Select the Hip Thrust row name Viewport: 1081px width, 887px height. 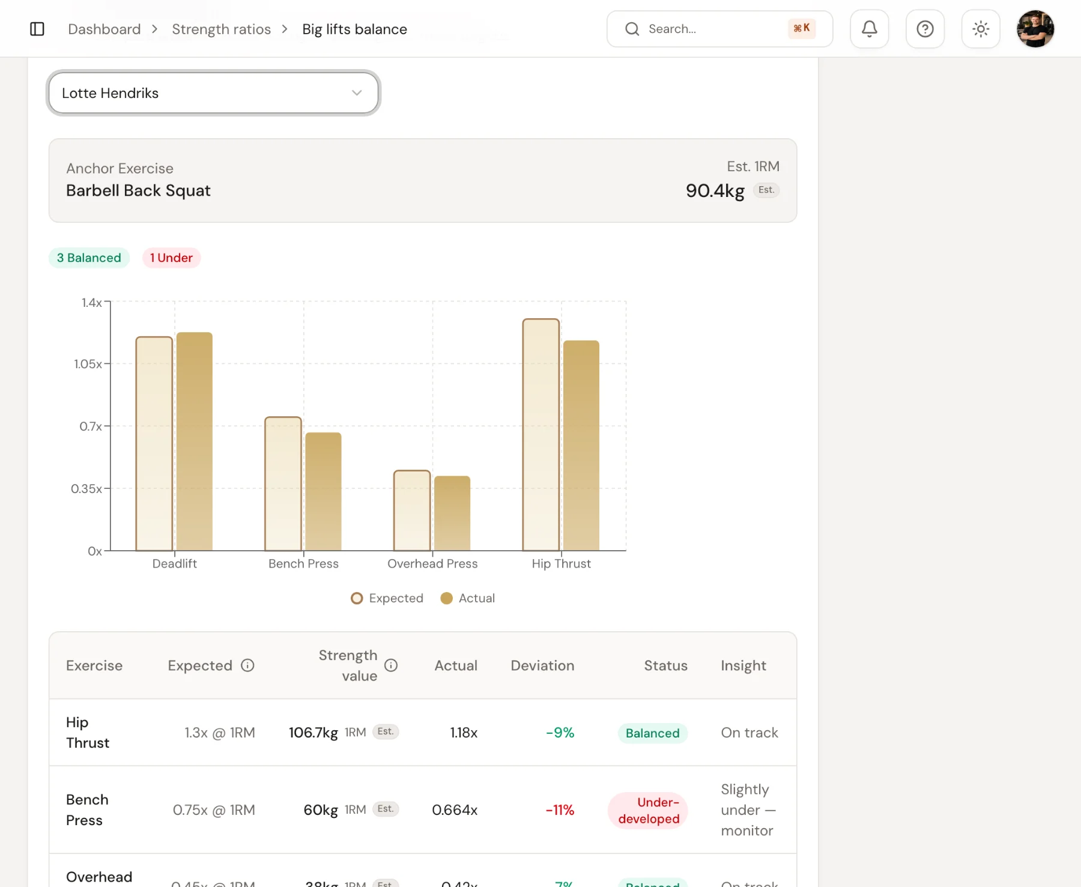pos(88,733)
